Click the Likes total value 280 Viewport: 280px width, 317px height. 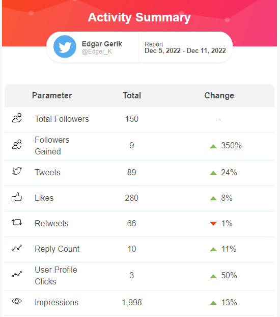(x=131, y=198)
